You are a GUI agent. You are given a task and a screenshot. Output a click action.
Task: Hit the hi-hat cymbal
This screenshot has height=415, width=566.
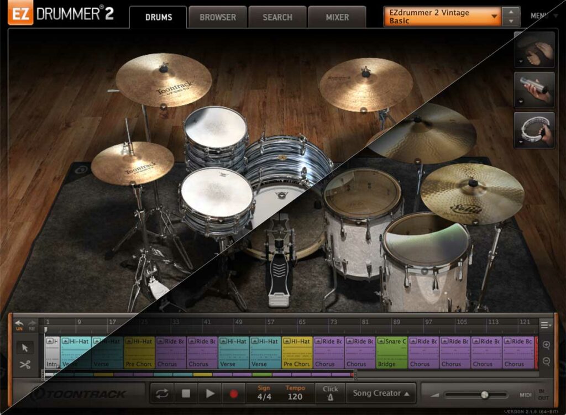point(133,163)
